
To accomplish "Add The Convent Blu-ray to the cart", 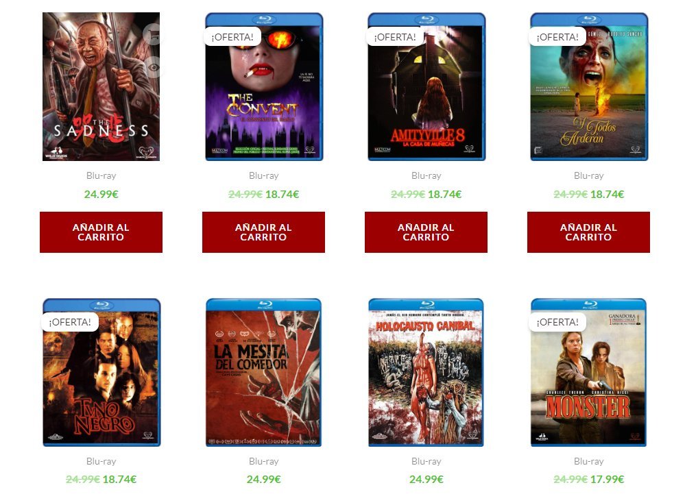I will [x=263, y=232].
